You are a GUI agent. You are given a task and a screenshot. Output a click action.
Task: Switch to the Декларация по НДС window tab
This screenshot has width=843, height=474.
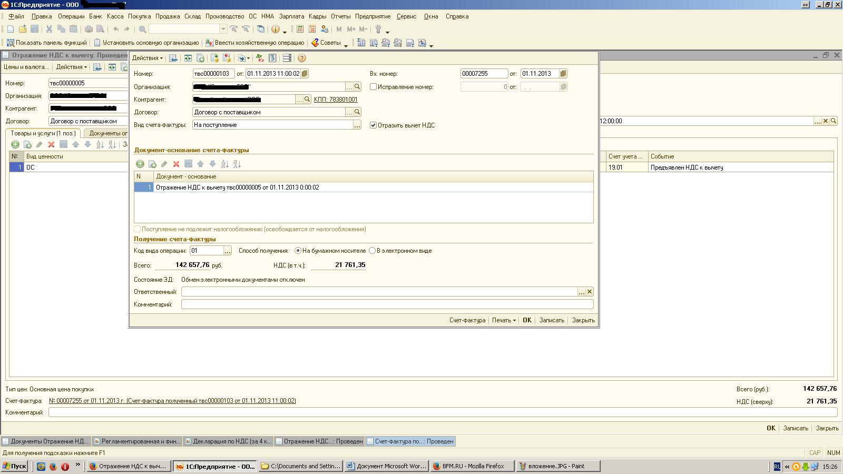point(229,441)
